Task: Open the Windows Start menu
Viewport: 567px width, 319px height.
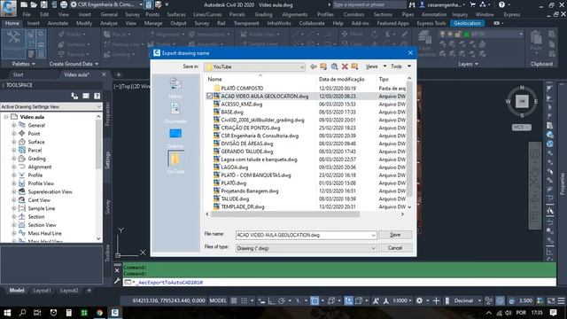Action: (x=7, y=313)
